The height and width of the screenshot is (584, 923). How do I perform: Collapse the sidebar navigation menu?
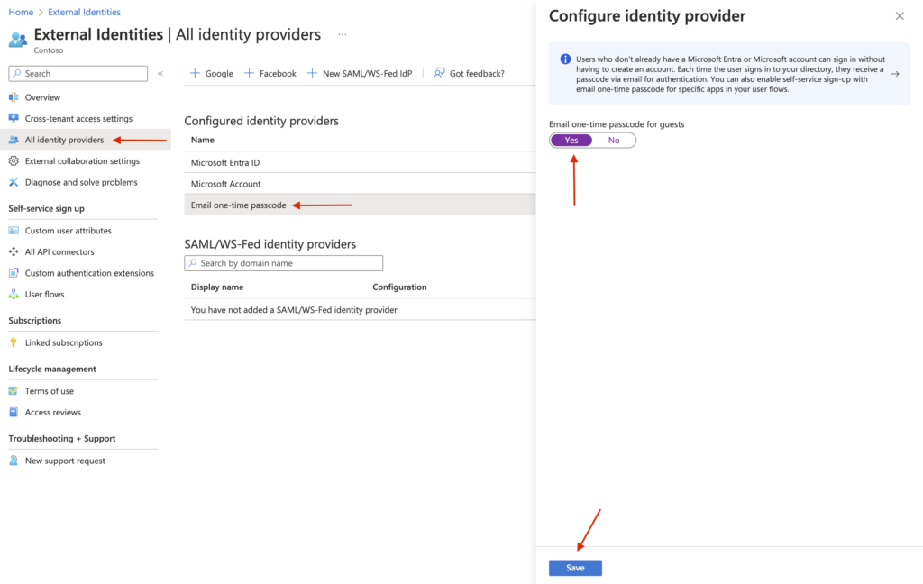click(160, 73)
